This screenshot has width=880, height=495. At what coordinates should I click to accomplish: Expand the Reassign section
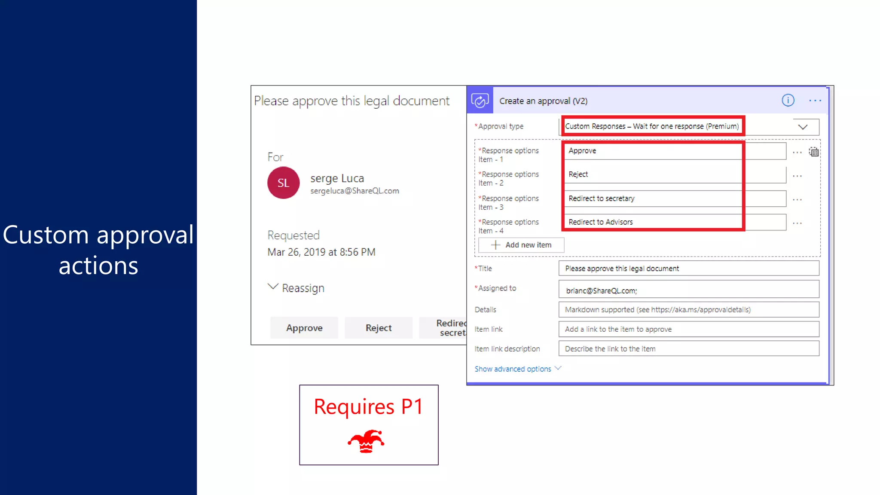click(296, 287)
